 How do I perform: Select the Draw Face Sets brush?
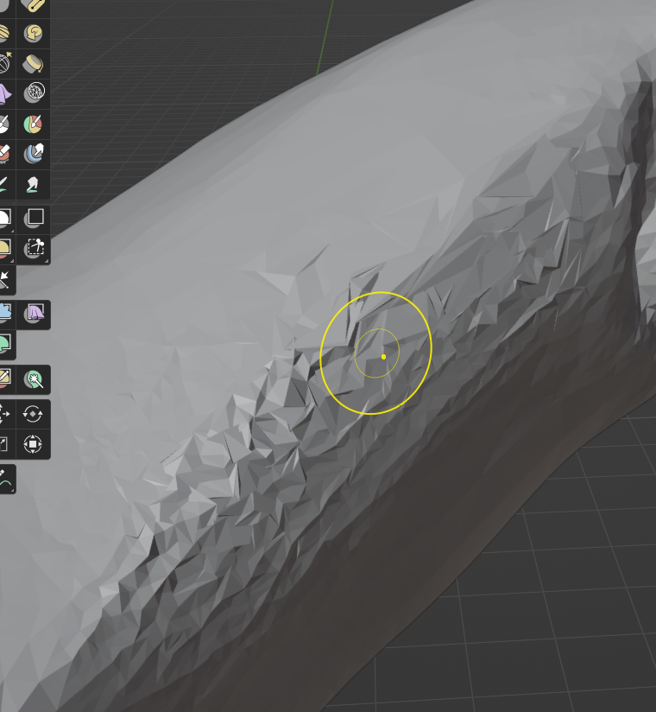point(33,124)
